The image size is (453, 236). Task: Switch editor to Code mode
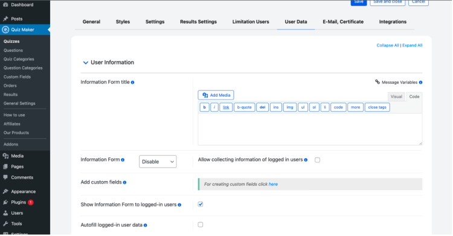[x=414, y=97]
